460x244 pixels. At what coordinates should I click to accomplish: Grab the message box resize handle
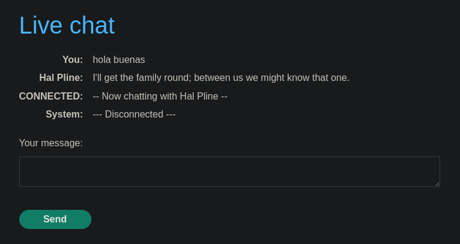(x=437, y=184)
